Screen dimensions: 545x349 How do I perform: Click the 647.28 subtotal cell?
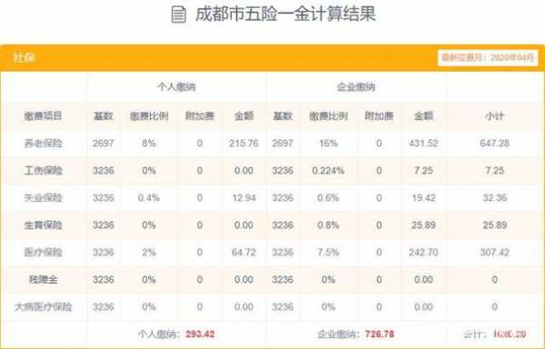495,144
